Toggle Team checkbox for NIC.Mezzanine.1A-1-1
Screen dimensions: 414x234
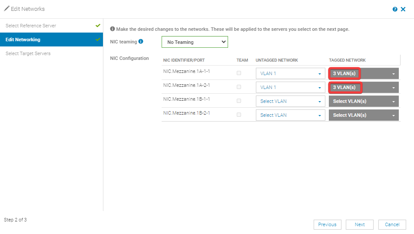pos(239,73)
